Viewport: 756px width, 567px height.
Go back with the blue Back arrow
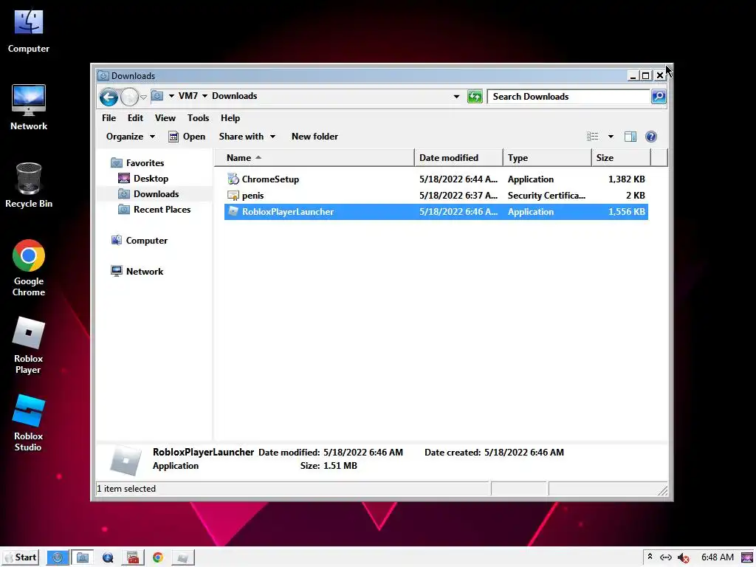tap(109, 97)
